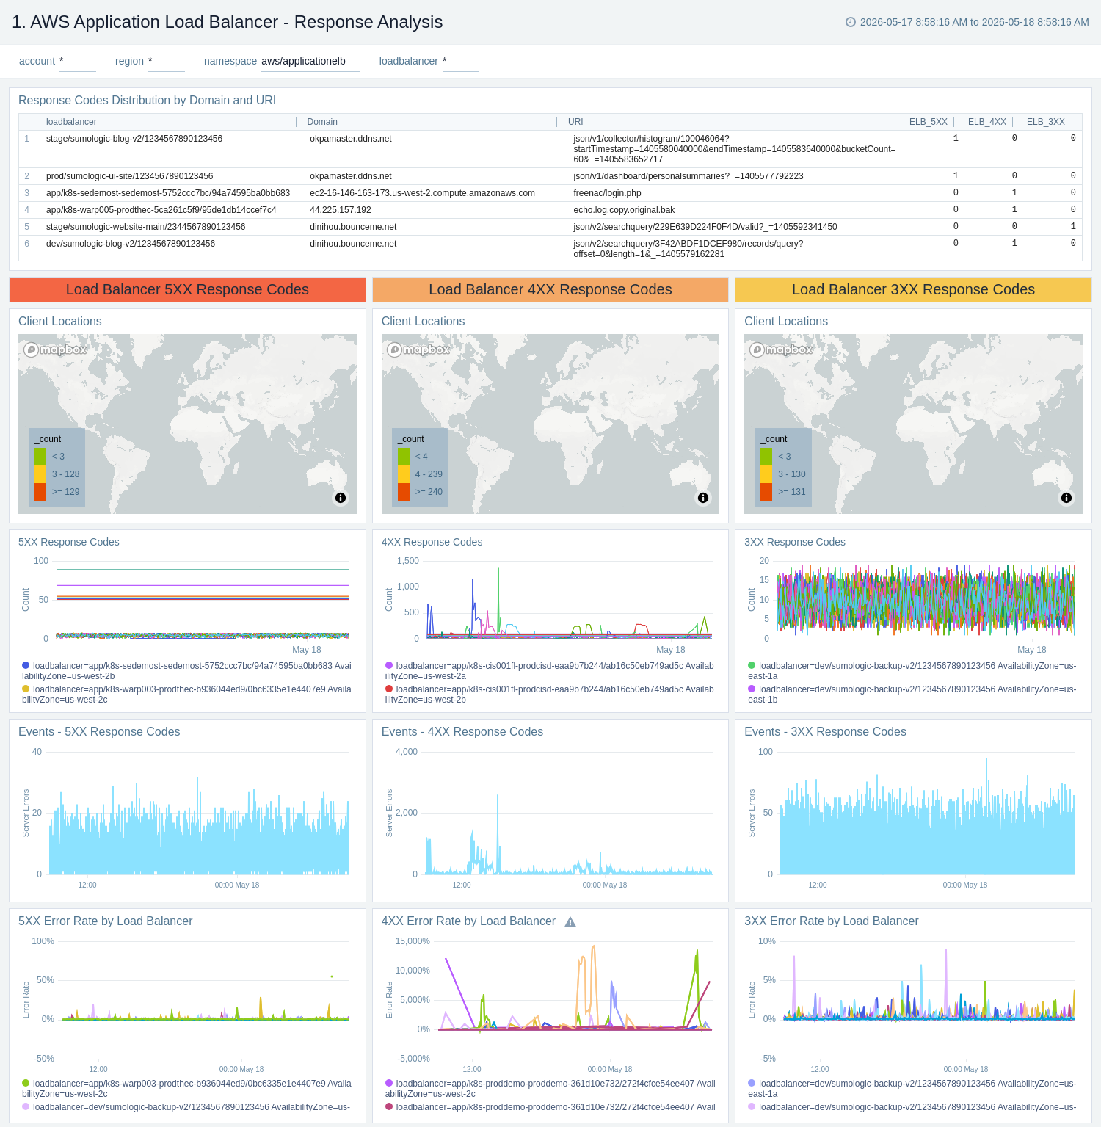Screen dimensions: 1101x1127
Task: Select row dev/sumologic-blog-v2/1234567890123456
Action: coord(550,248)
